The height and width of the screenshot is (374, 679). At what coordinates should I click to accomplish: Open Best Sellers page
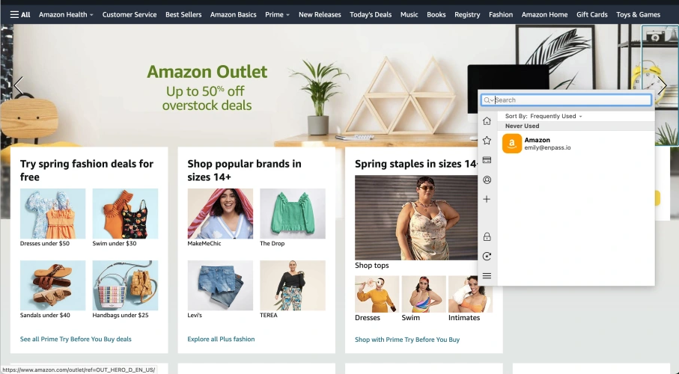183,15
